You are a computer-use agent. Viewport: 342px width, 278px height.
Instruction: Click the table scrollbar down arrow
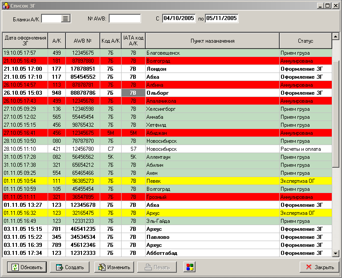pos(335,253)
